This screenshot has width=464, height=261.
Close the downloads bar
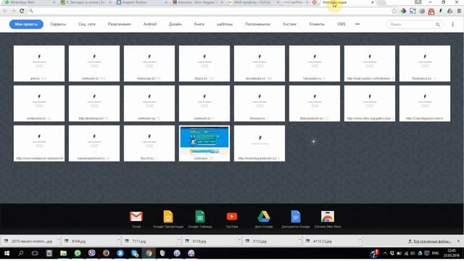point(458,241)
